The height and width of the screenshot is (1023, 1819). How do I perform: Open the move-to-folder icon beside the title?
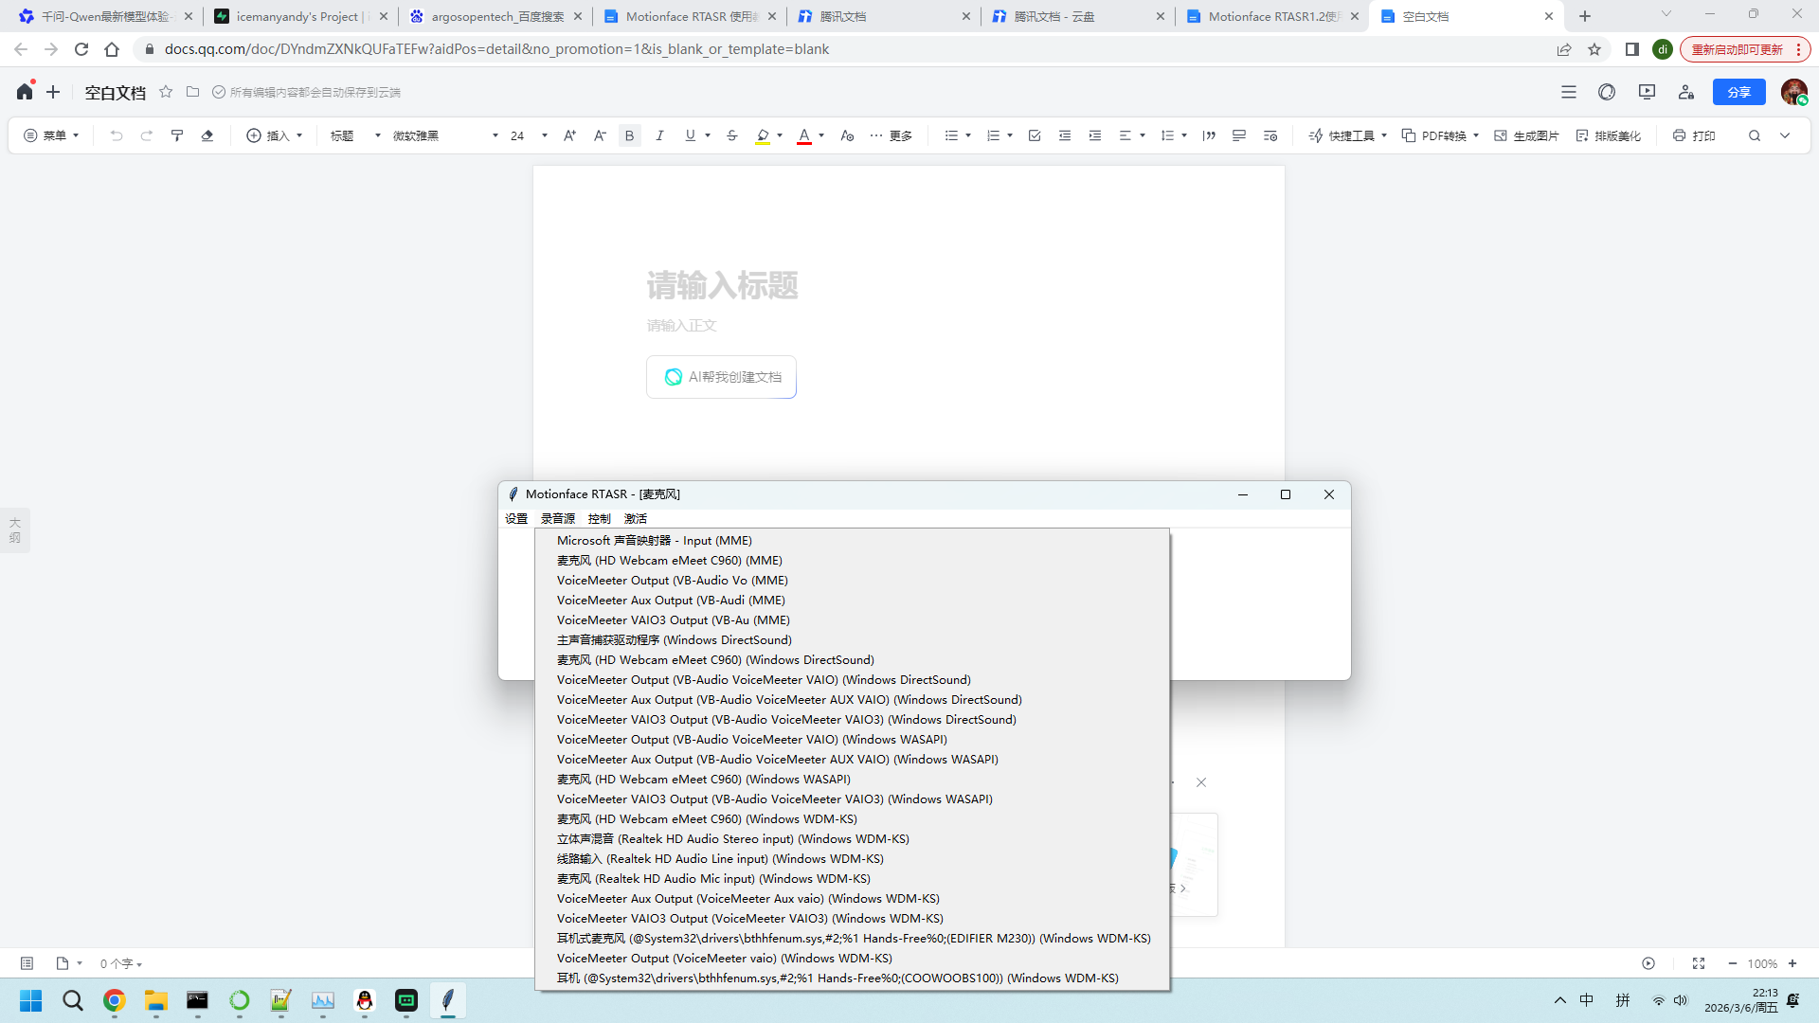click(192, 92)
